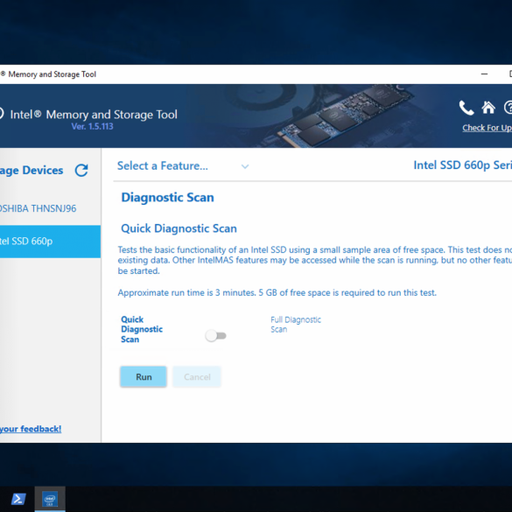Click the phone contact support icon
Screen dimensions: 512x512
466,108
